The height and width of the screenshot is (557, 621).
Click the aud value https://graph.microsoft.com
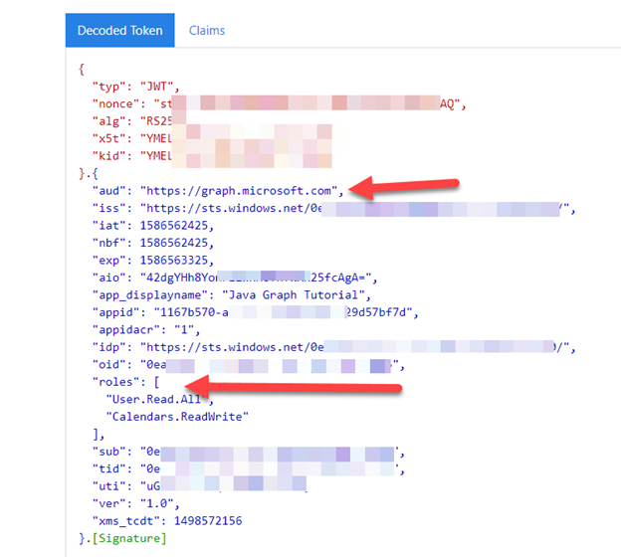click(x=239, y=191)
